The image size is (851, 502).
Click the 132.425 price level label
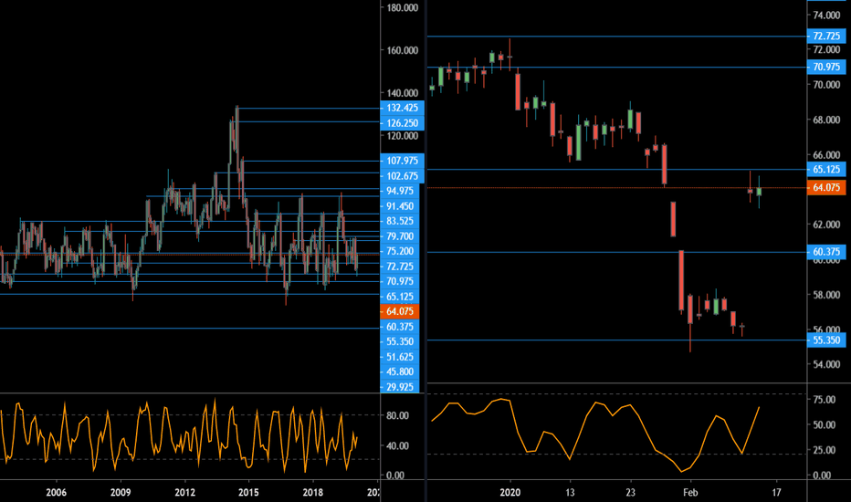[402, 108]
